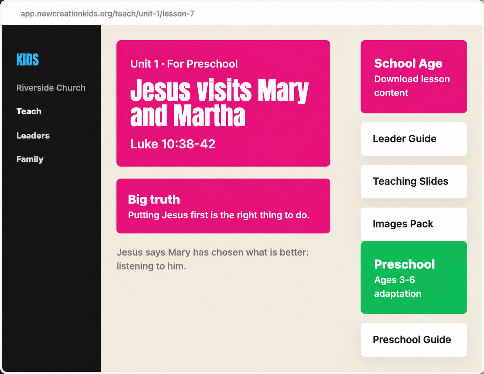Click the browser address URL field
This screenshot has width=484, height=374.
[x=108, y=14]
